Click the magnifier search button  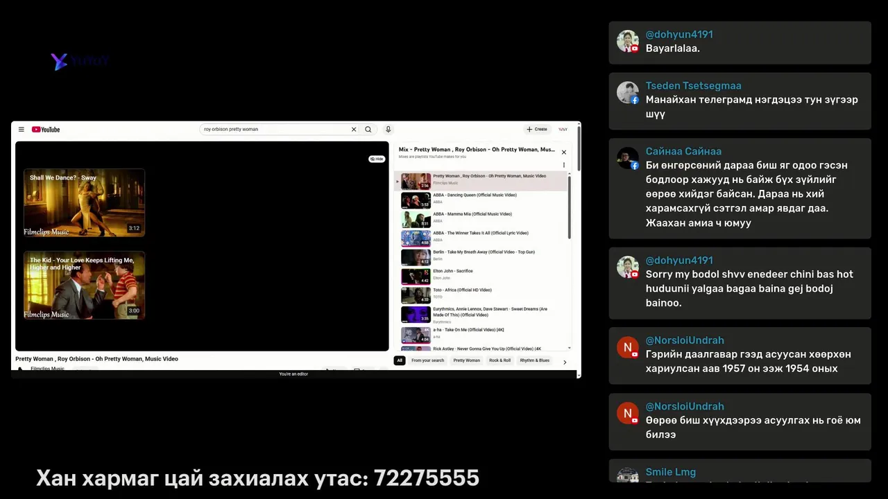368,130
